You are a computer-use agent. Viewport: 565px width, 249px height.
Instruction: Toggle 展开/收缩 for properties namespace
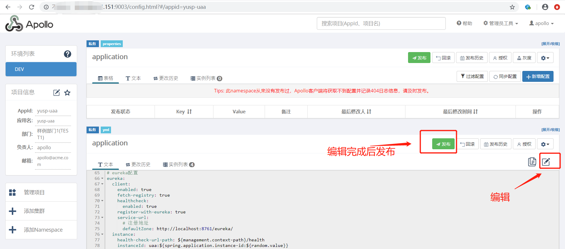point(550,44)
